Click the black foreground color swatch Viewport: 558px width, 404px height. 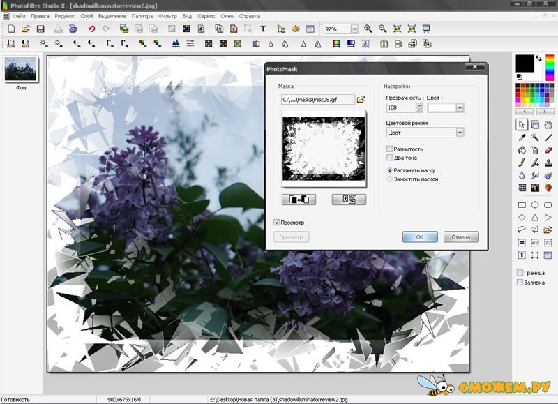pos(525,63)
